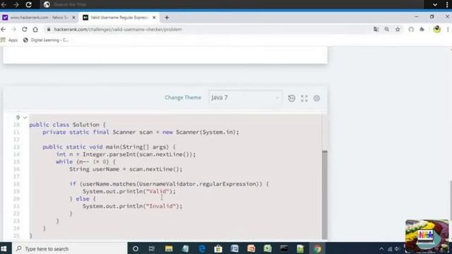Open the editor settings gear icon
Screen dimensions: 452x254
tap(316, 98)
